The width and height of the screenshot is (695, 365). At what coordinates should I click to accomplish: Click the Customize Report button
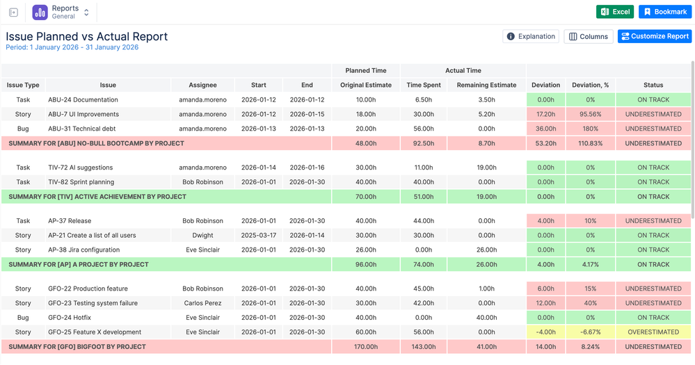[654, 36]
